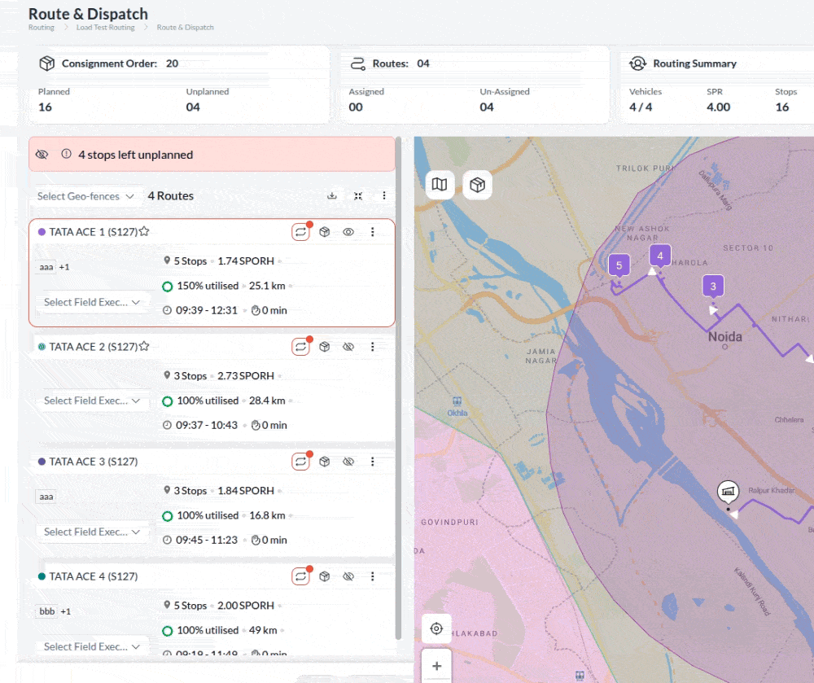Screen dimensions: 814x683
Task: Open Select Field Exec dropdown for TATA ACE 2
Action: pos(92,401)
